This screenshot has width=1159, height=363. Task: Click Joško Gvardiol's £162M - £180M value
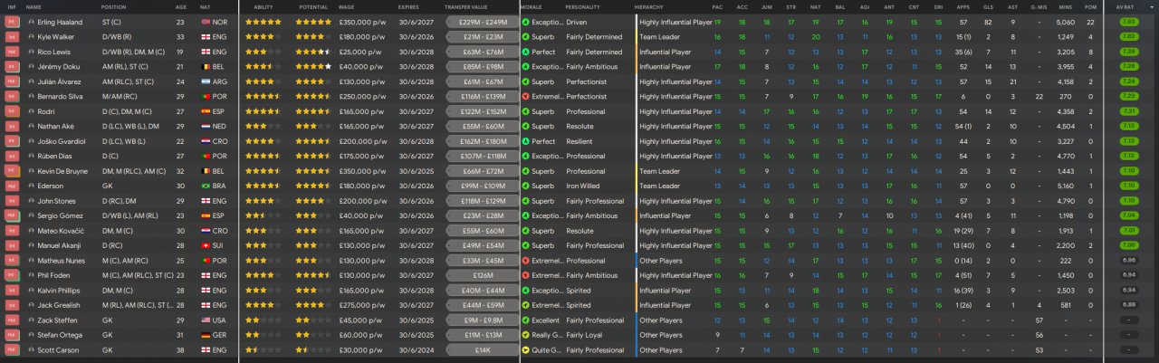tap(483, 141)
